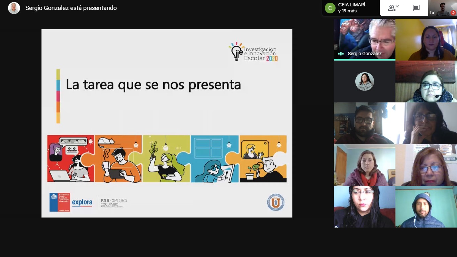Select the participant shown with profile photo avatar
The width and height of the screenshot is (457, 257).
pyautogui.click(x=364, y=81)
